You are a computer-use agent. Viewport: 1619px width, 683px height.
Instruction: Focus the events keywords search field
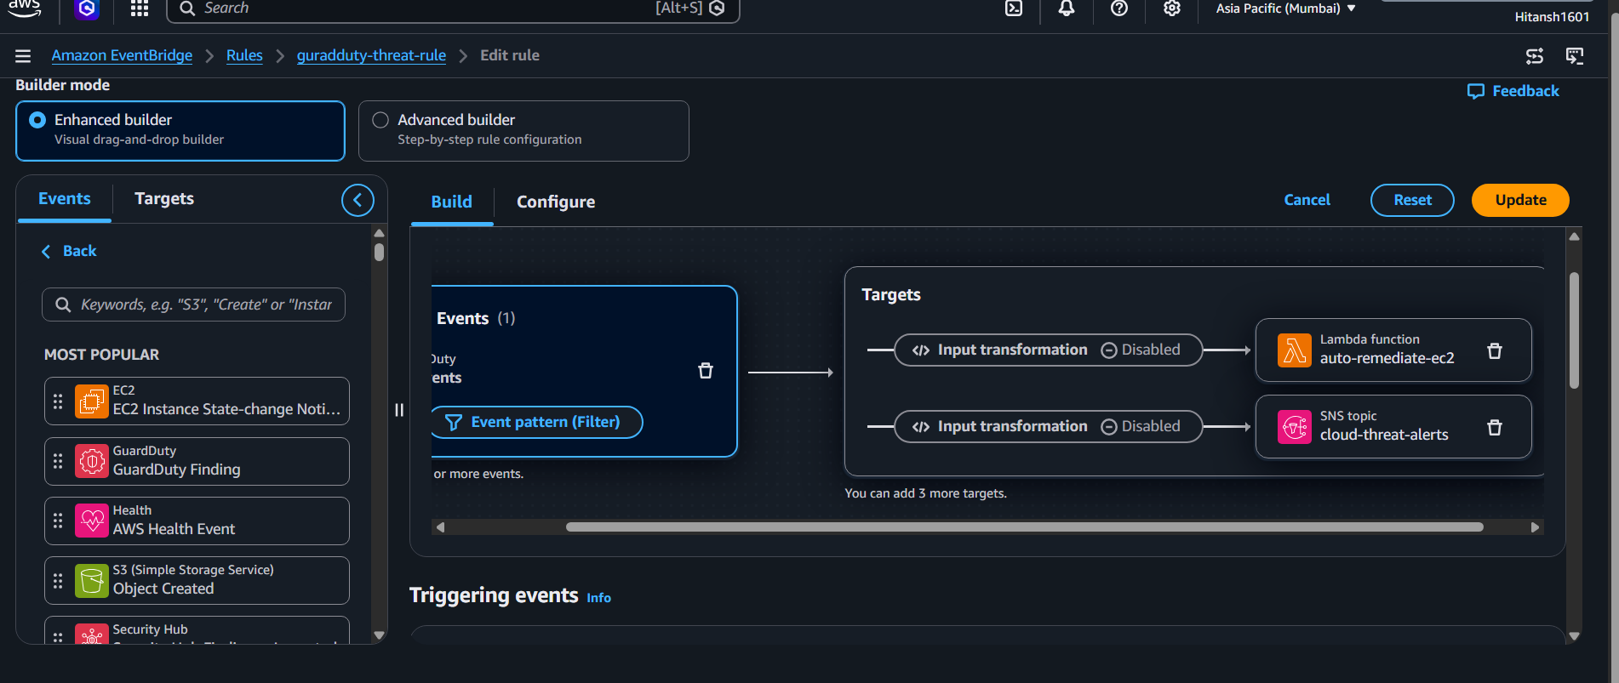click(x=193, y=305)
